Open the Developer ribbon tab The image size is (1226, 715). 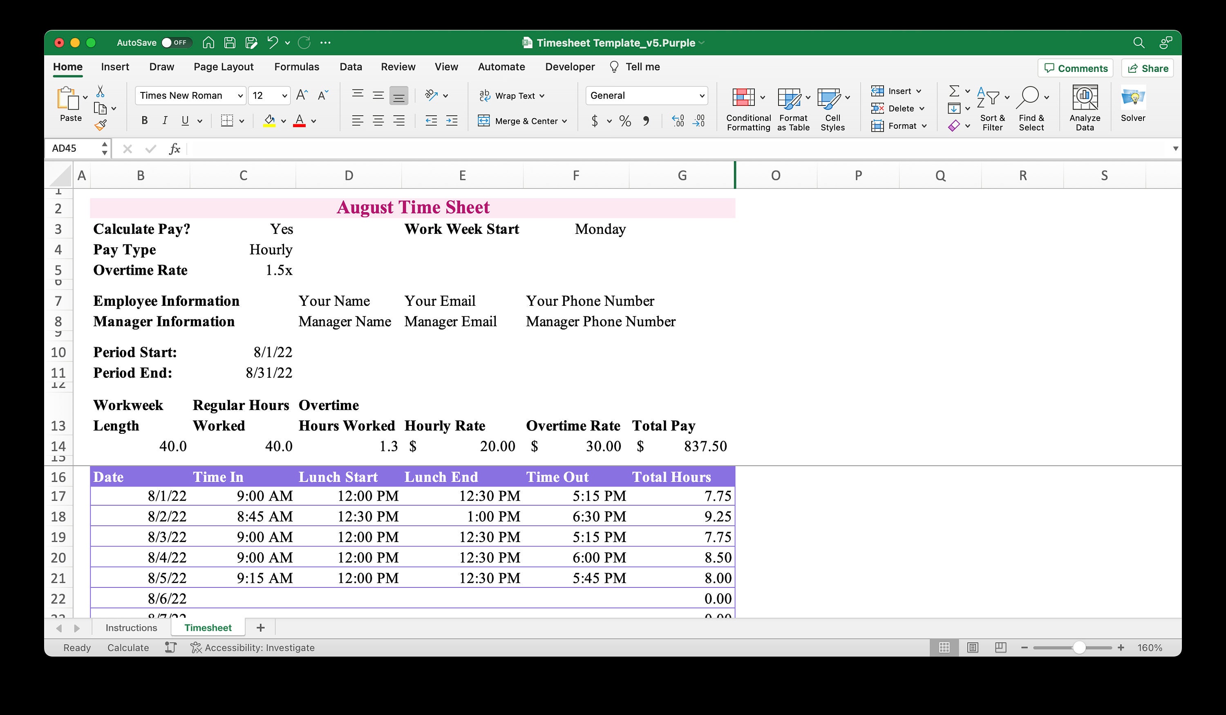[x=570, y=67]
